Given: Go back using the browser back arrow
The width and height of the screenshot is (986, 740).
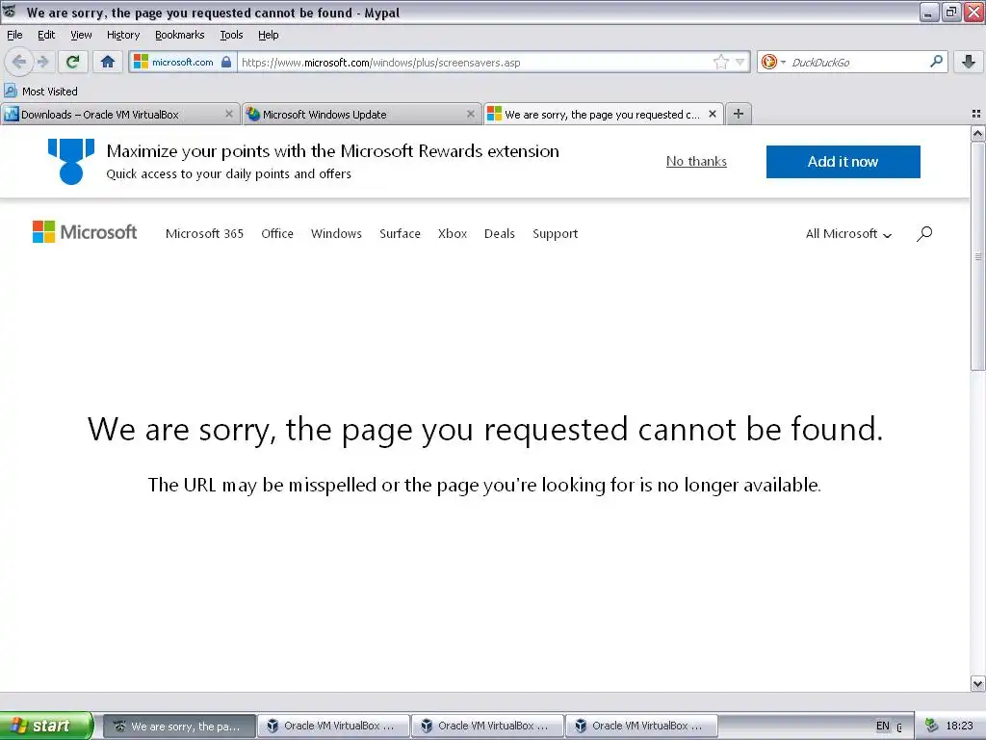Looking at the screenshot, I should (x=19, y=62).
